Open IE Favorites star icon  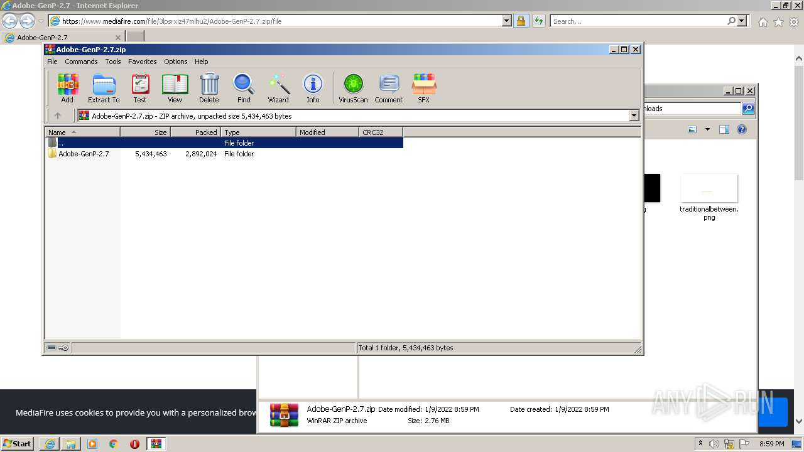click(778, 22)
